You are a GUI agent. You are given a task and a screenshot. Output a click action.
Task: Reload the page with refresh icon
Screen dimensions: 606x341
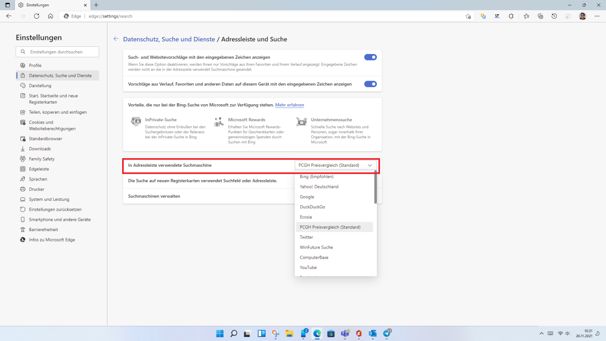[36, 16]
